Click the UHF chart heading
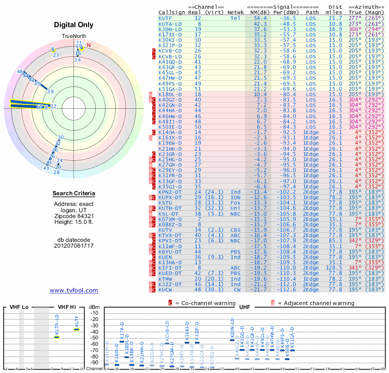This screenshot has width=389, height=373. pyautogui.click(x=245, y=307)
